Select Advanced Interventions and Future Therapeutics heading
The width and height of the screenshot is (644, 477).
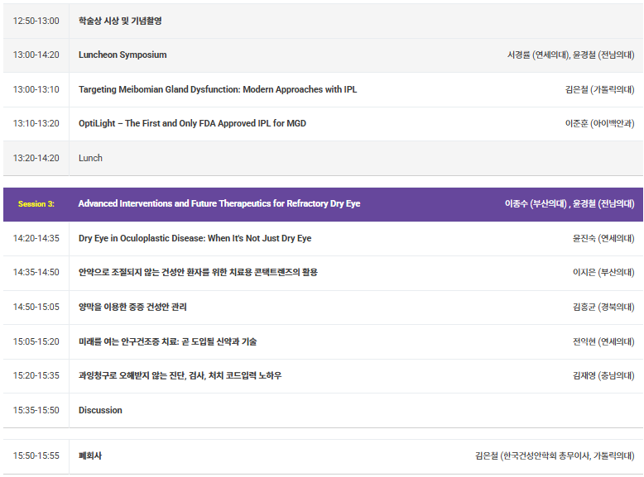point(219,203)
